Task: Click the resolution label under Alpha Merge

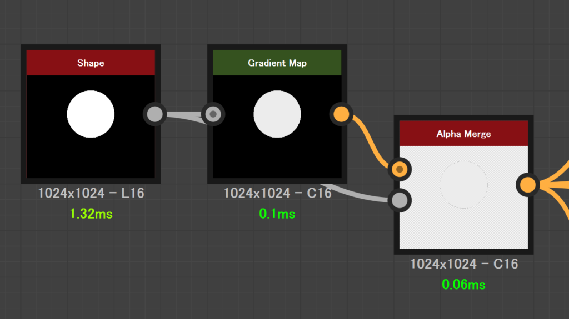Action: pos(463,264)
